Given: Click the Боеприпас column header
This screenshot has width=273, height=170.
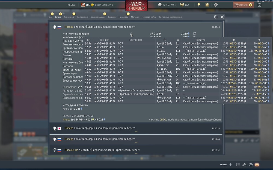Looking at the screenshot, I should click(136, 40).
